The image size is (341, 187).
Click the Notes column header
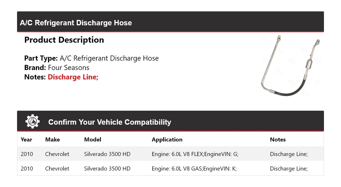[278, 140]
